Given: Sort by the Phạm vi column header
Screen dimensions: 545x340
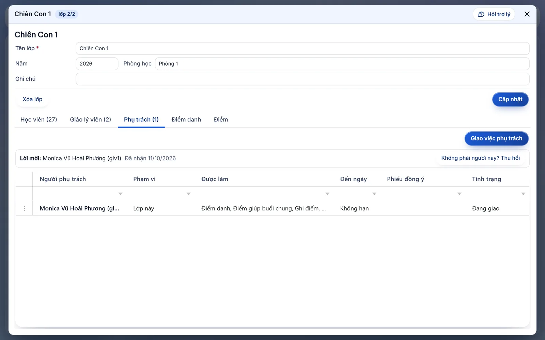Looking at the screenshot, I should coord(144,179).
